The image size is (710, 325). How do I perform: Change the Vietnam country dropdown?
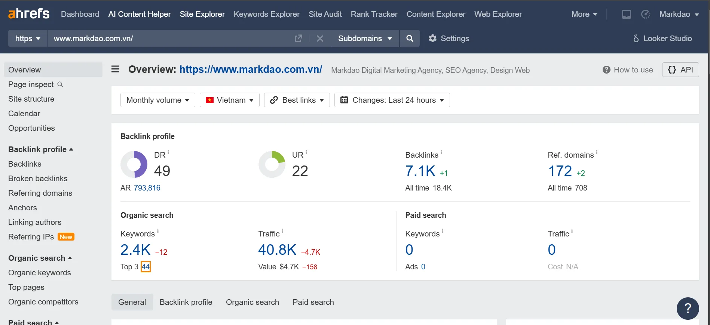230,100
